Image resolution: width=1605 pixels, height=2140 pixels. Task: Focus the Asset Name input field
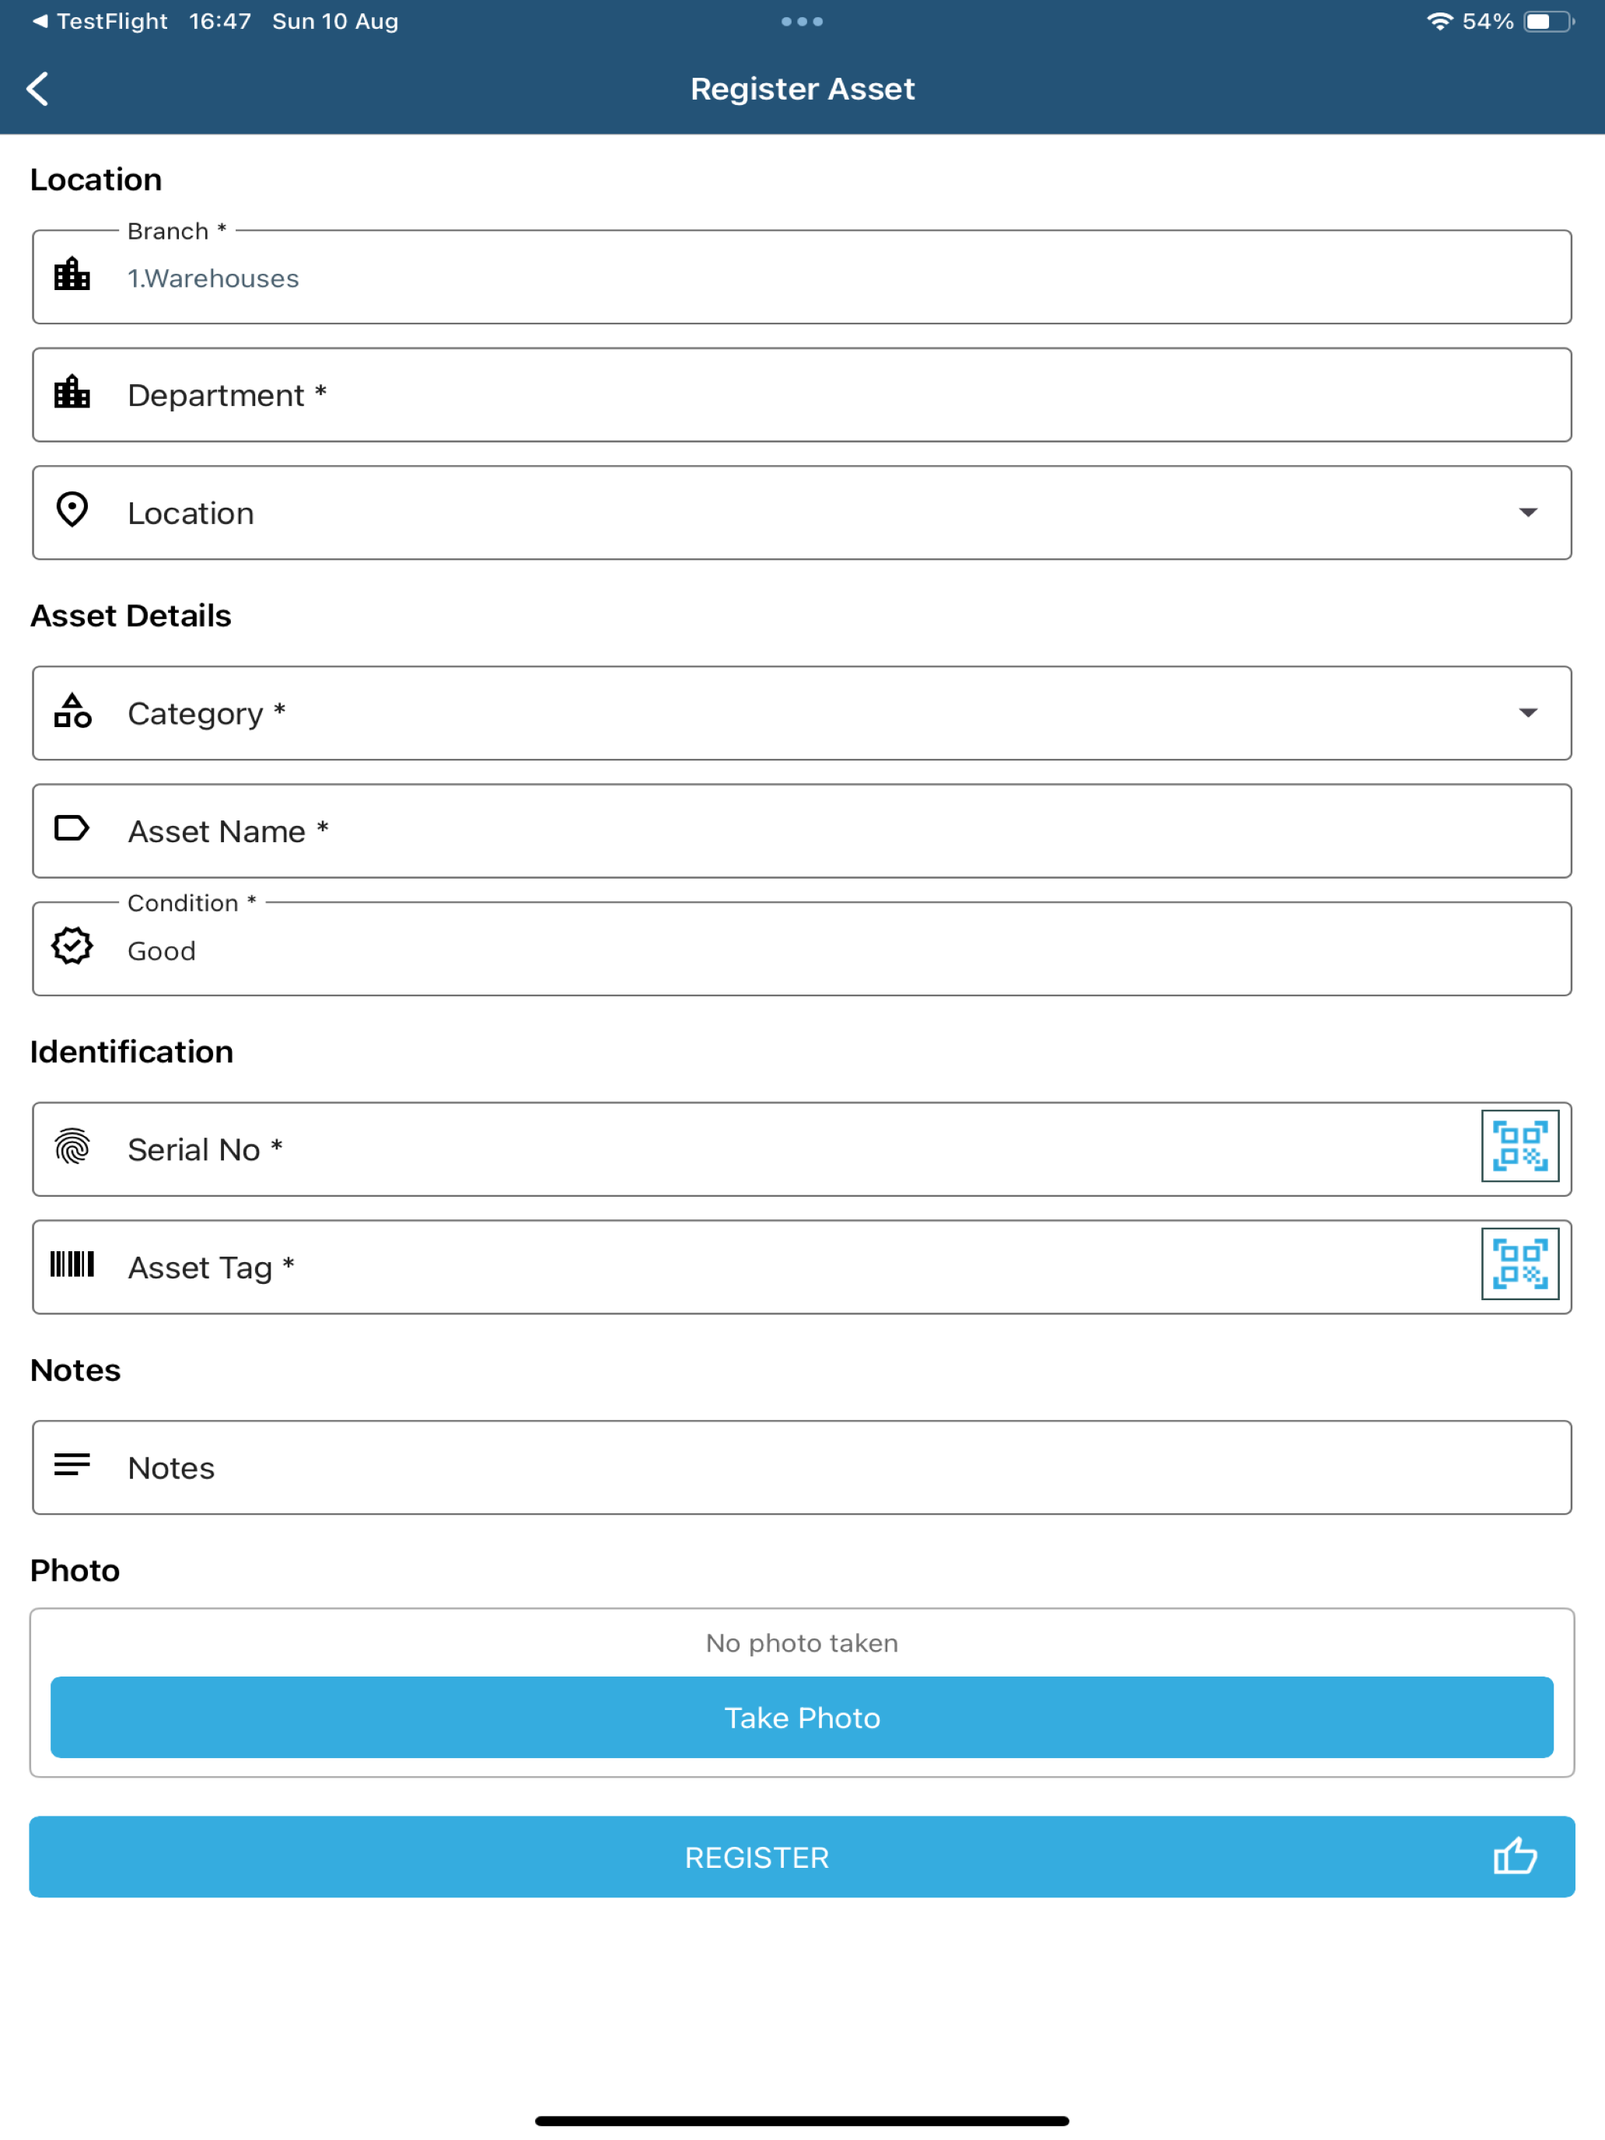point(802,831)
